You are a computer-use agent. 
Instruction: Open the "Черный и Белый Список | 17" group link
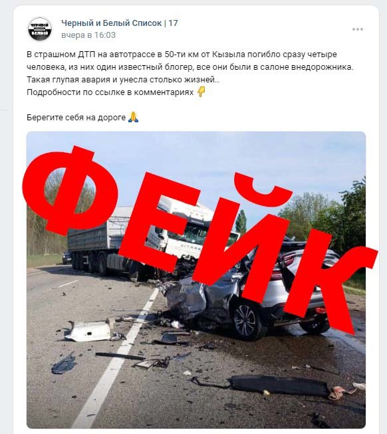click(x=119, y=23)
